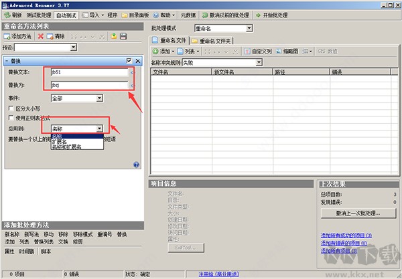Add the 替换列表 batch method

coord(44,242)
